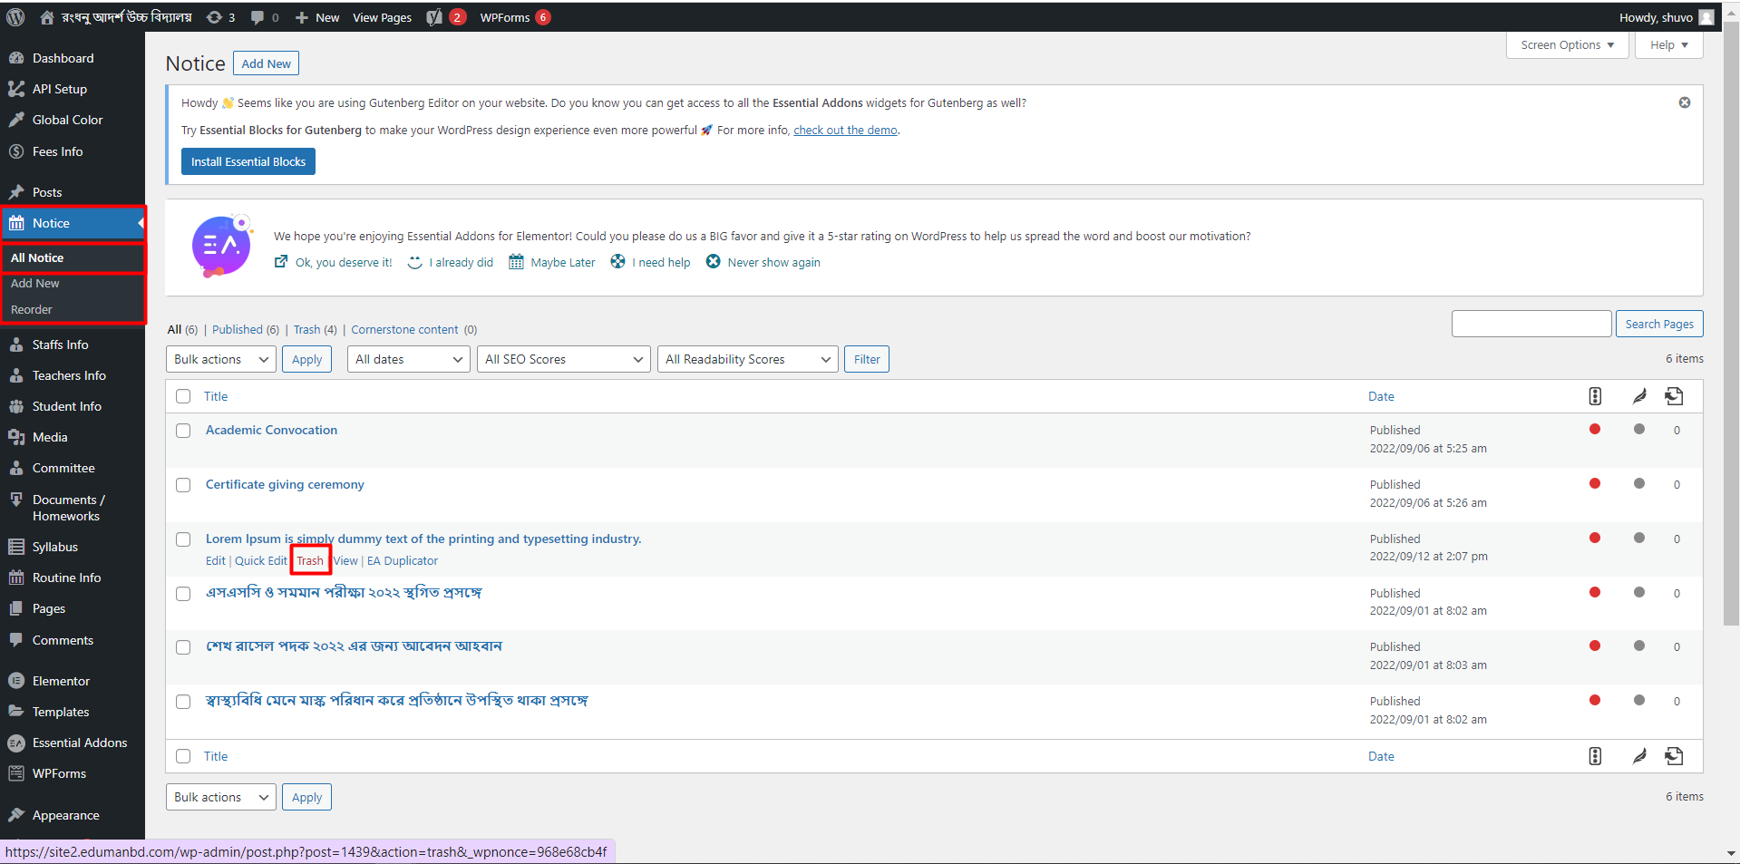Open All Readability Scores dropdown

point(748,359)
